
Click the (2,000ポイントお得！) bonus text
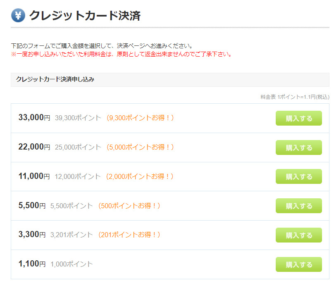(140, 176)
